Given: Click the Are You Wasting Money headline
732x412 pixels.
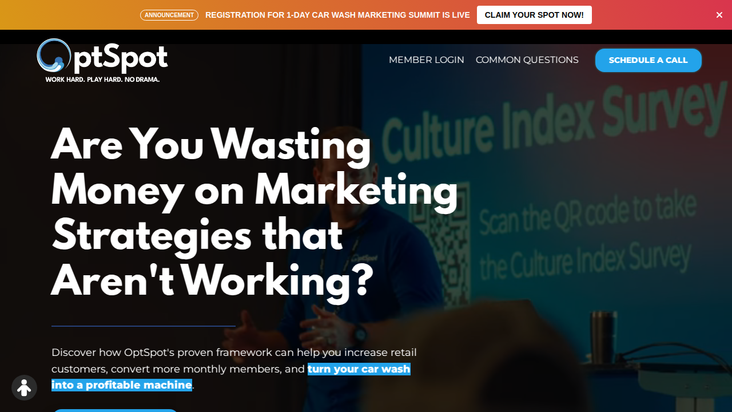Looking at the screenshot, I should coord(254,213).
